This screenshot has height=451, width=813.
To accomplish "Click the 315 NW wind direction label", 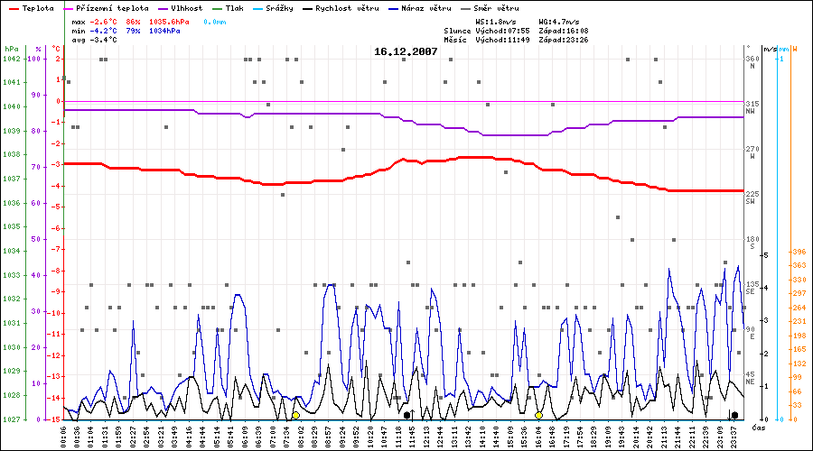I will pyautogui.click(x=752, y=107).
